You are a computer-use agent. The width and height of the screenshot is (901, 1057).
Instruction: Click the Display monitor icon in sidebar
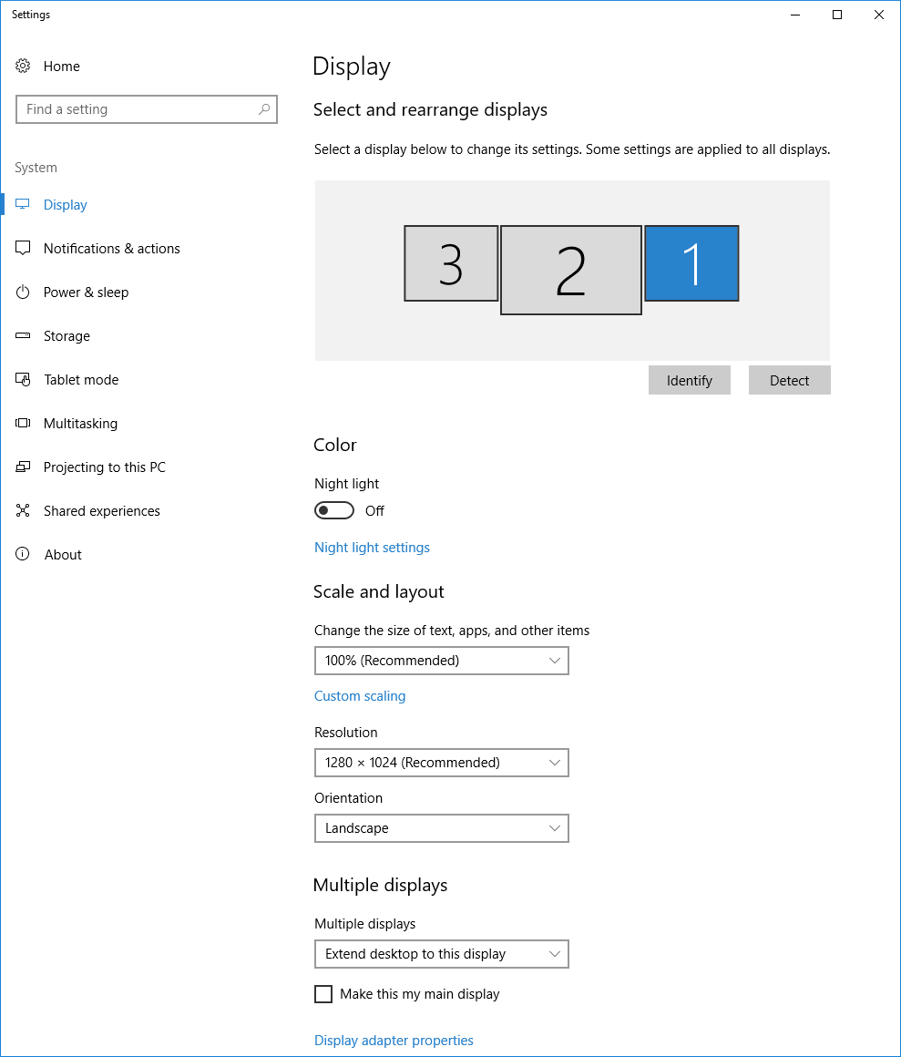(x=23, y=204)
